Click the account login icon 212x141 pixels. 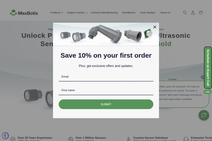tap(193, 13)
